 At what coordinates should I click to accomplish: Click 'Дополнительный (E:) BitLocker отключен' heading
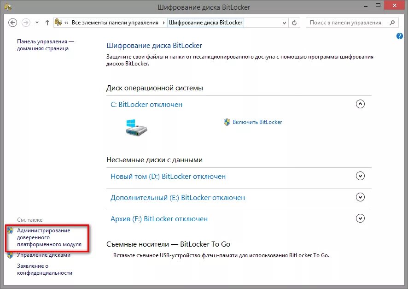point(178,198)
